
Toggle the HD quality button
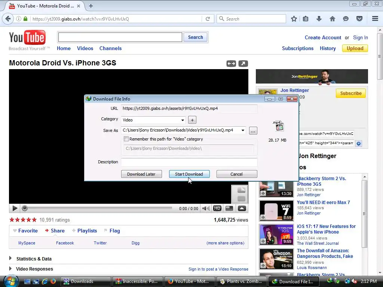pos(217,209)
